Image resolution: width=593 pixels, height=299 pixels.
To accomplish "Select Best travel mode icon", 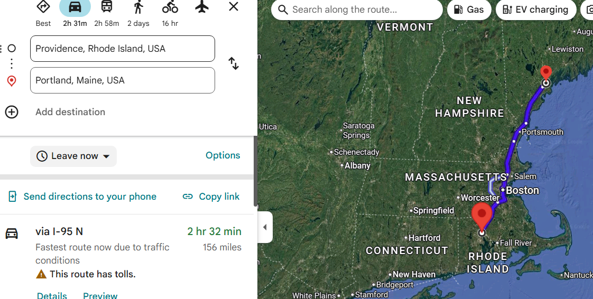I will [43, 7].
